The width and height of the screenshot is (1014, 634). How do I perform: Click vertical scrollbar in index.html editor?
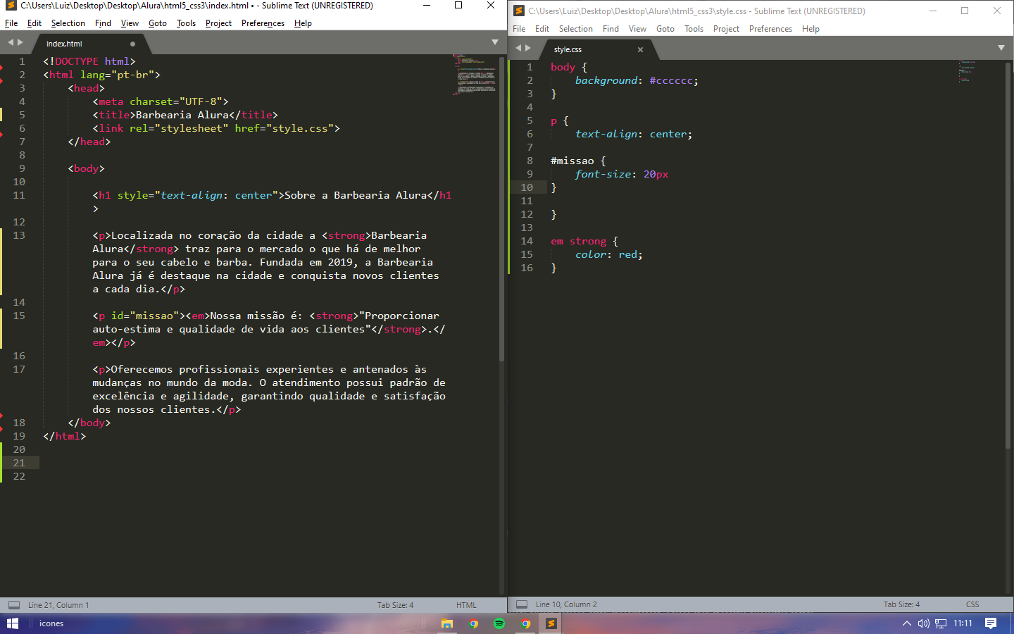[502, 209]
